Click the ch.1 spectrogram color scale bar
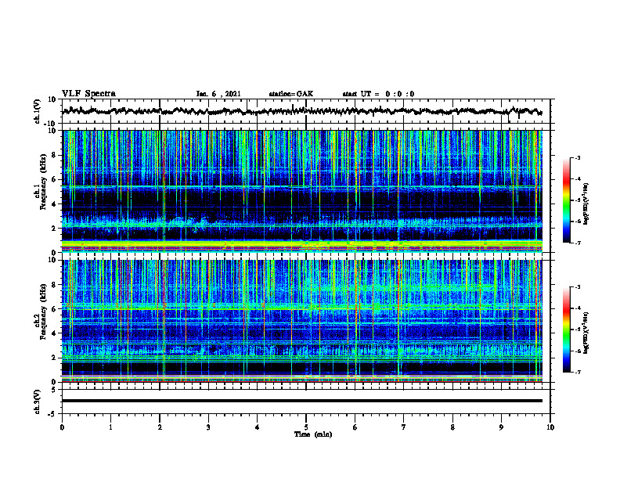Screen dimensions: 620x479 coord(566,200)
